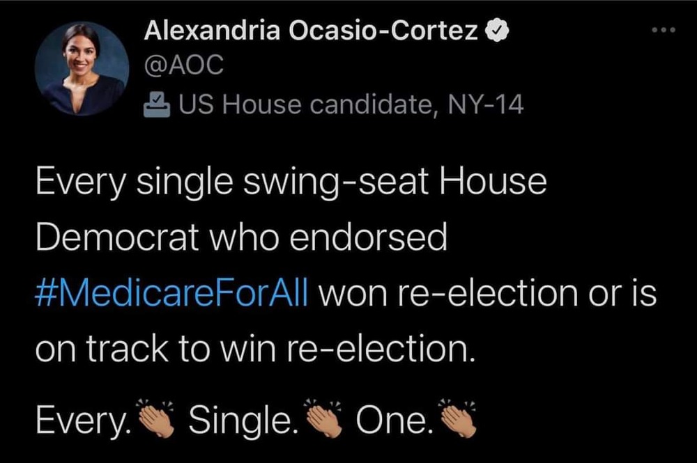Viewport: 697px width, 463px height.
Task: Click the clapping emoji after "Single."
Action: click(x=323, y=418)
